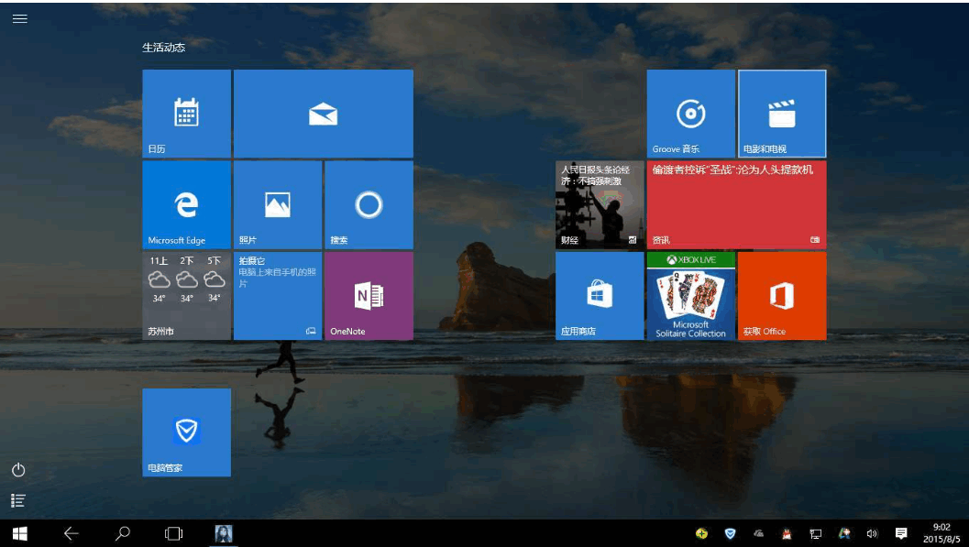Open the network monitor tray icon

tap(816, 533)
